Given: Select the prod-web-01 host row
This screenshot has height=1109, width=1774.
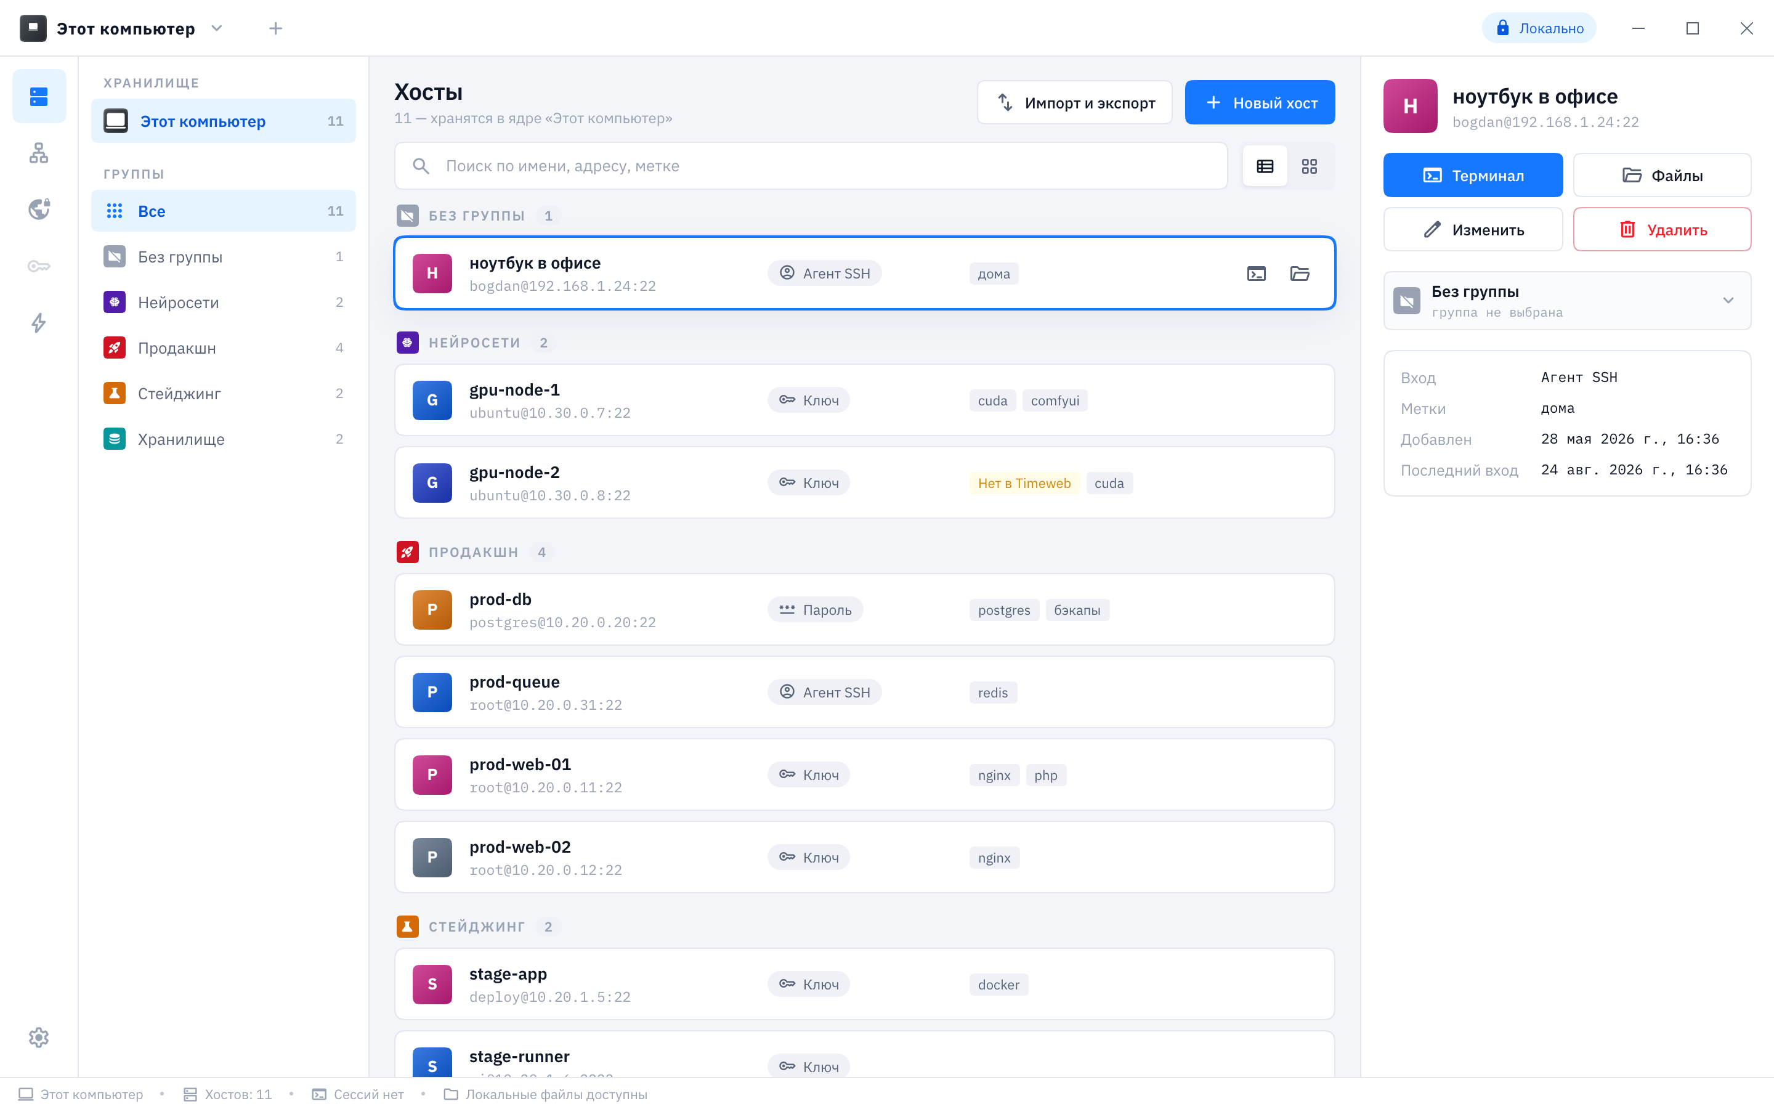Looking at the screenshot, I should [x=864, y=774].
